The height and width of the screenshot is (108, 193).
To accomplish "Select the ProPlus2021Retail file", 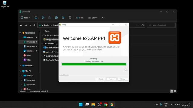I will [x=51, y=60].
